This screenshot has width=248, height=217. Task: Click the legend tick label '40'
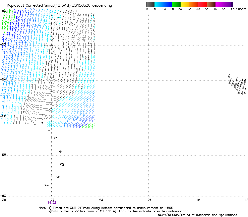pos(215,9)
